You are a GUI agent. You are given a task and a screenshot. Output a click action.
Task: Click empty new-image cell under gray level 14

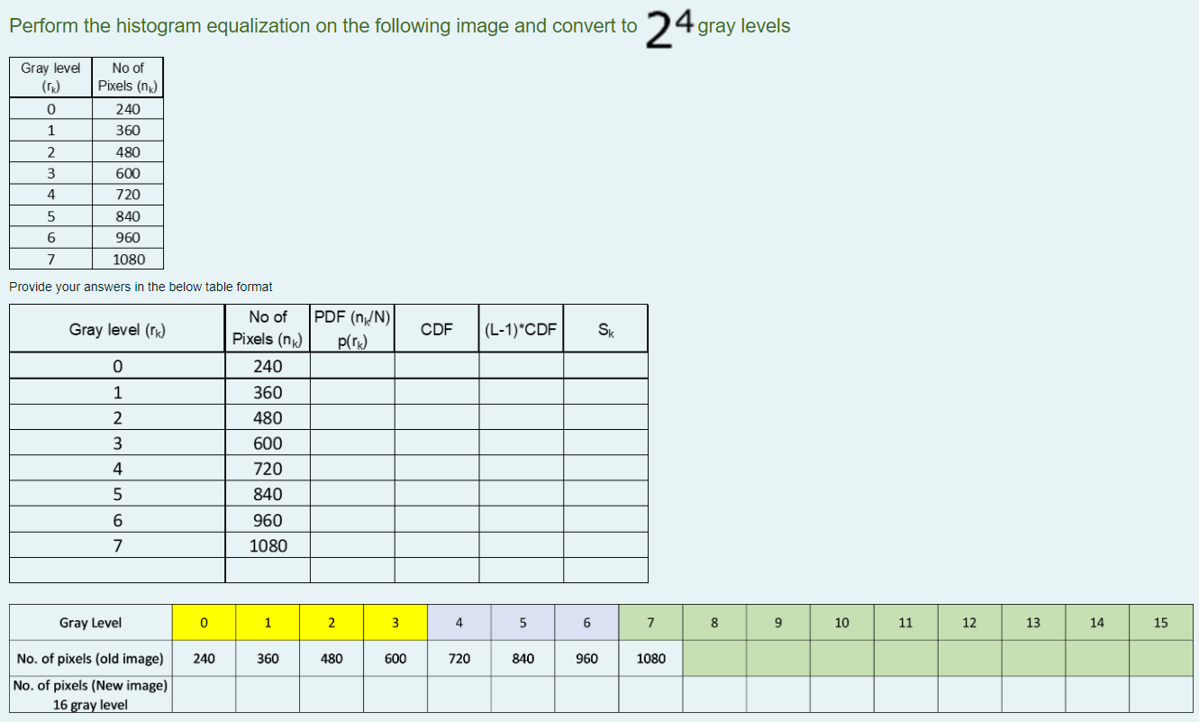[1097, 695]
